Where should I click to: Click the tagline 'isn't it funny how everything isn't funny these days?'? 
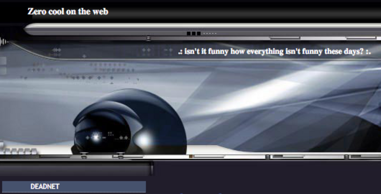coord(274,52)
